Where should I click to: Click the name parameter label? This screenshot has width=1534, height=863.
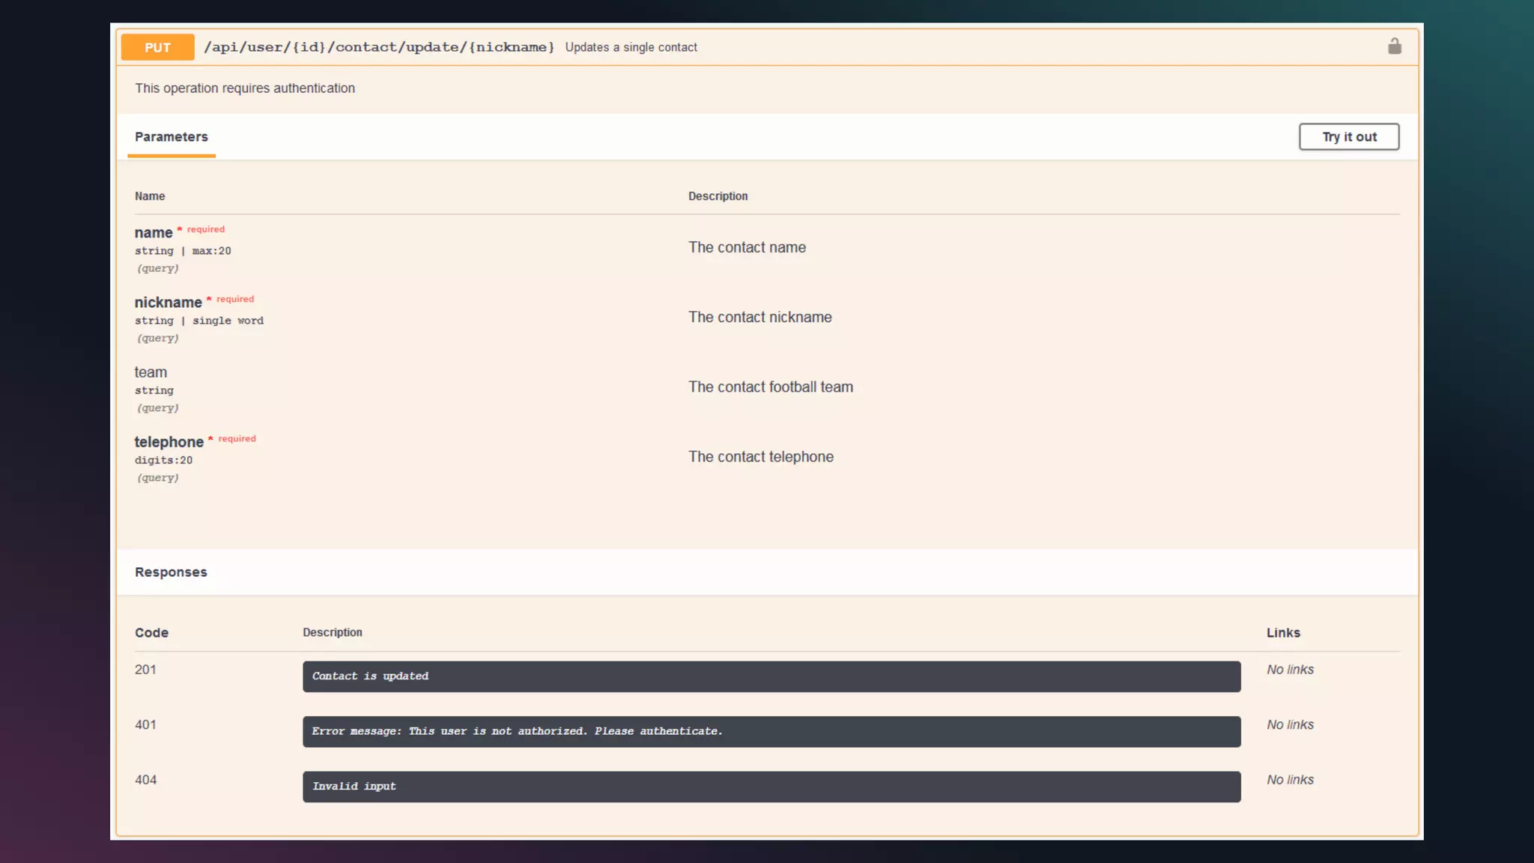(154, 233)
